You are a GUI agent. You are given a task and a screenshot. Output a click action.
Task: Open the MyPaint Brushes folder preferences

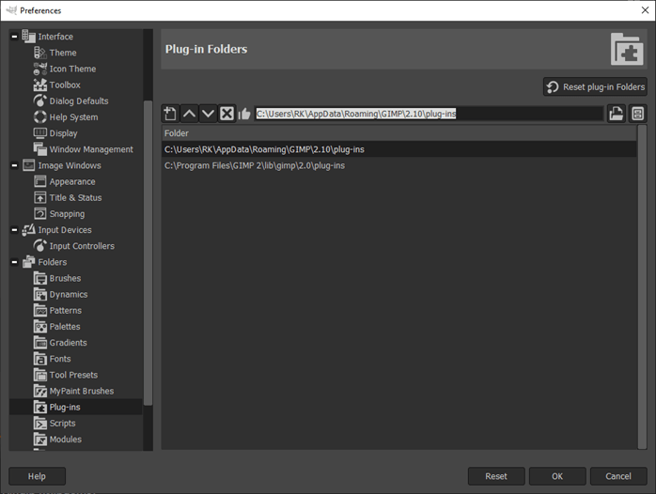coord(82,392)
